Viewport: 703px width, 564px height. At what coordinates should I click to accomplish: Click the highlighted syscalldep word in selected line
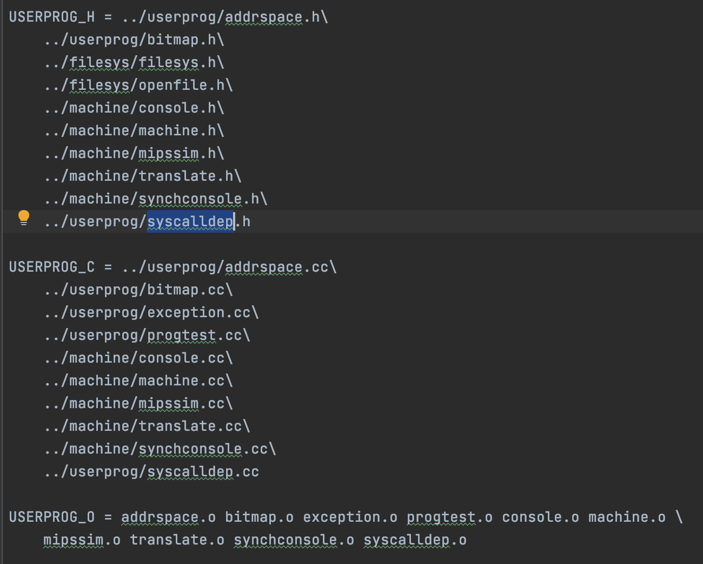(190, 222)
